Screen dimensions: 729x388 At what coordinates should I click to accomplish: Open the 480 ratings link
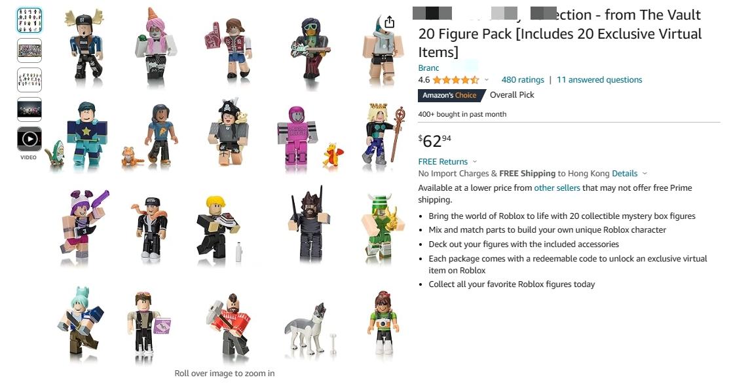pos(523,80)
